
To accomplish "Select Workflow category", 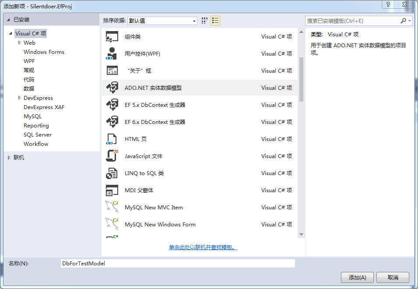I will point(36,144).
